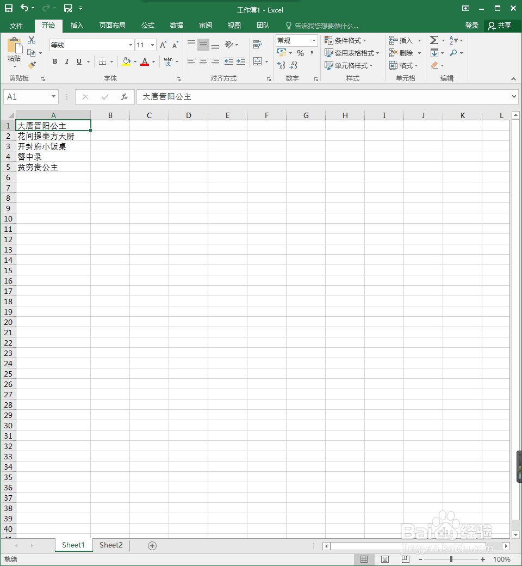This screenshot has height=566, width=522.
Task: Click the Insert Function fx button
Action: (125, 97)
